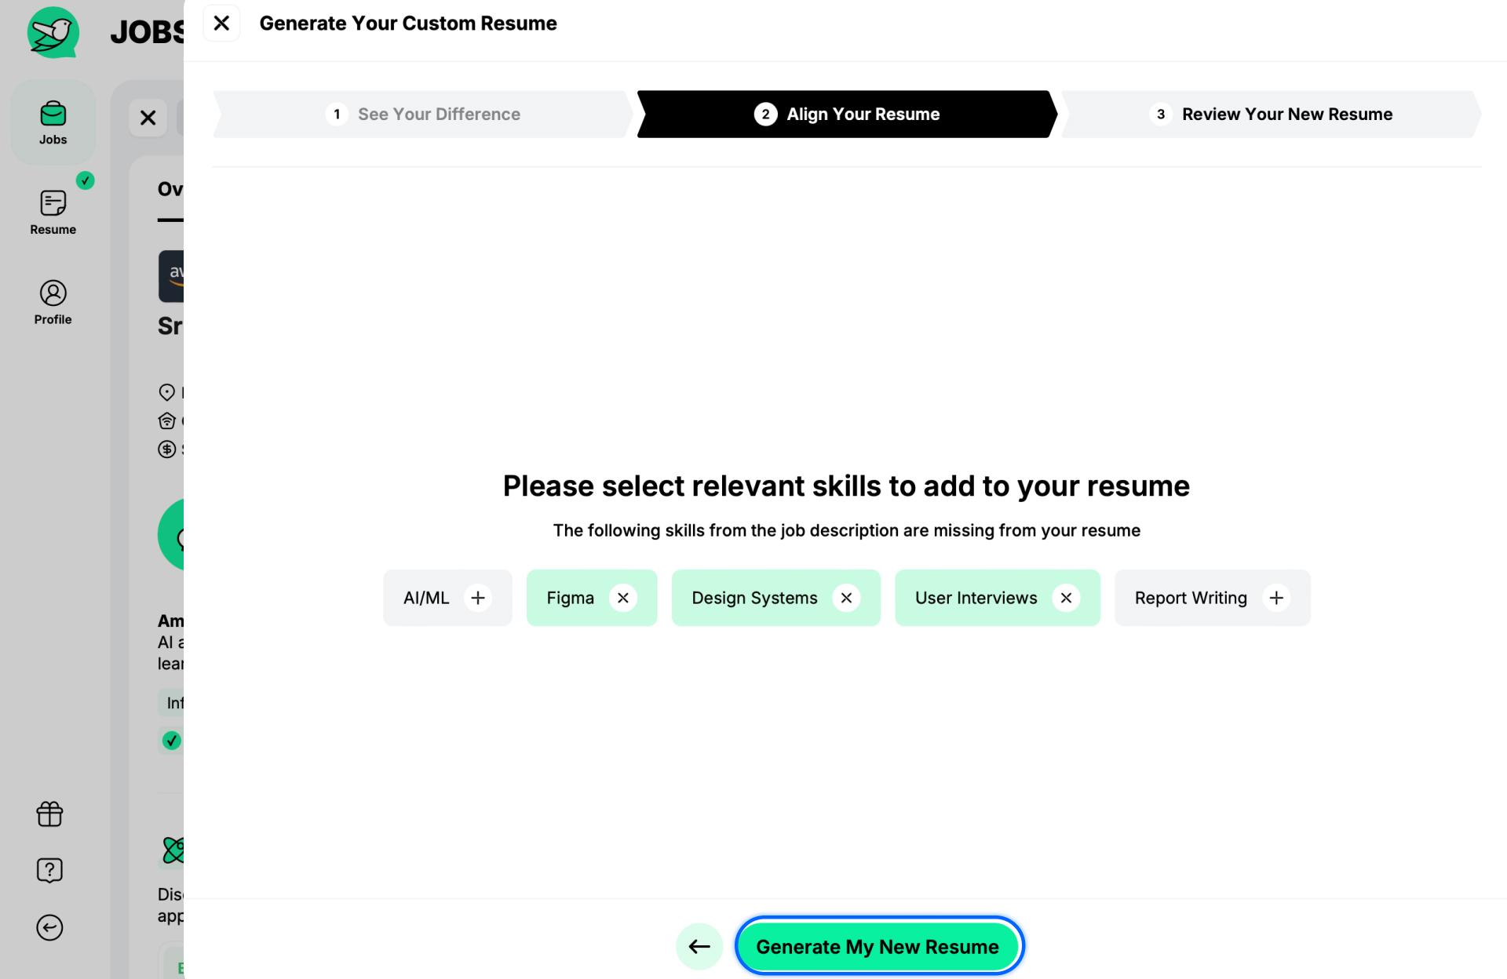Click Generate My New Resume button

[878, 946]
